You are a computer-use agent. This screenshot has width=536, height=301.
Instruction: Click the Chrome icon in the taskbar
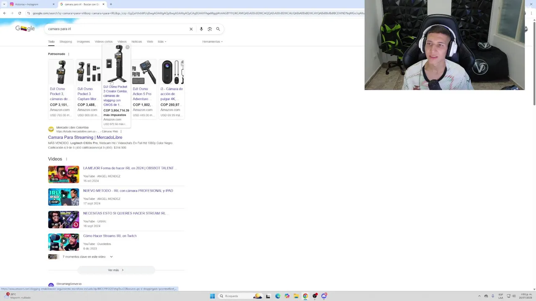tap(305, 296)
